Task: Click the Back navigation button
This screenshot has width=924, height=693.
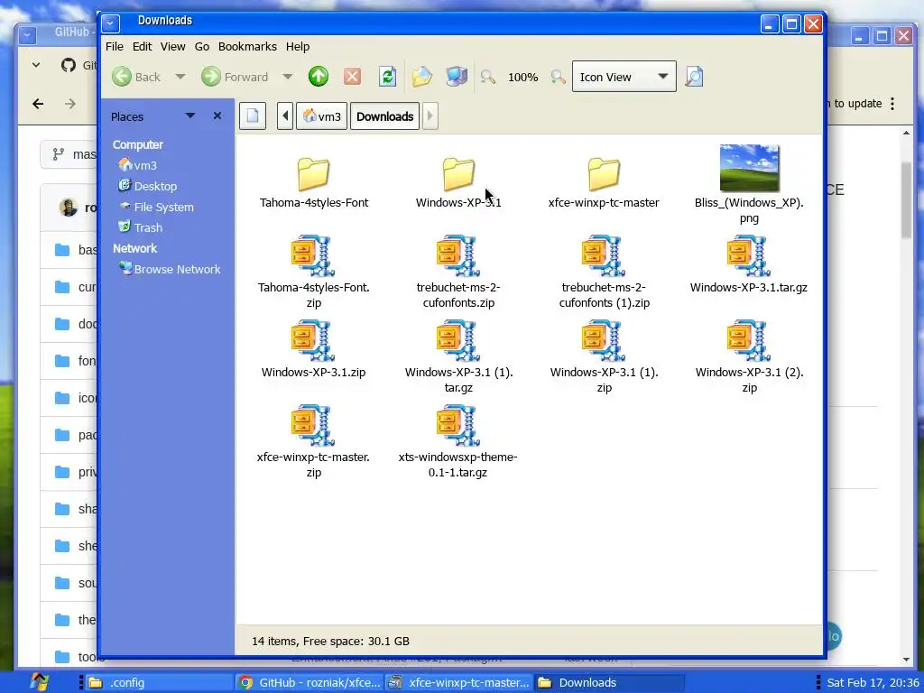Action: 137,77
